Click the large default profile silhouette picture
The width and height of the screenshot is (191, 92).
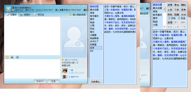[74, 37]
